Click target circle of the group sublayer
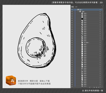106x93 pixels. (100, 12)
